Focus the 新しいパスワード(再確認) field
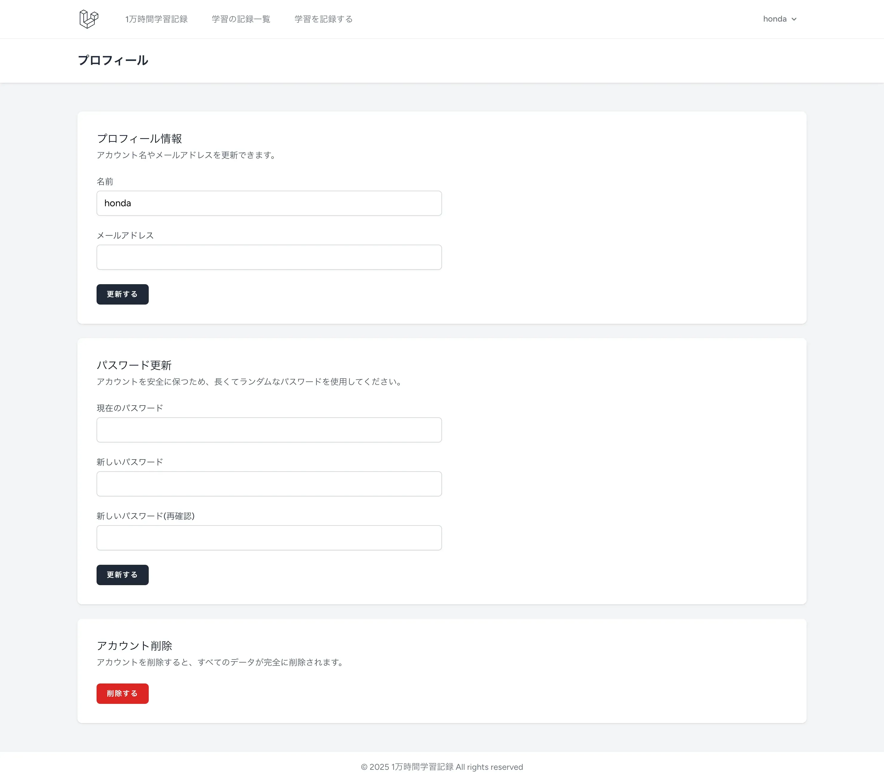The height and width of the screenshot is (783, 884). click(269, 538)
